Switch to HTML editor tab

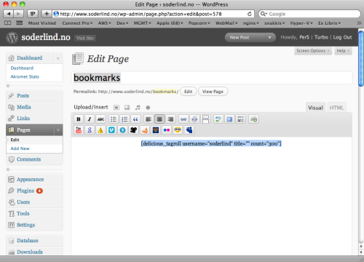(x=336, y=108)
